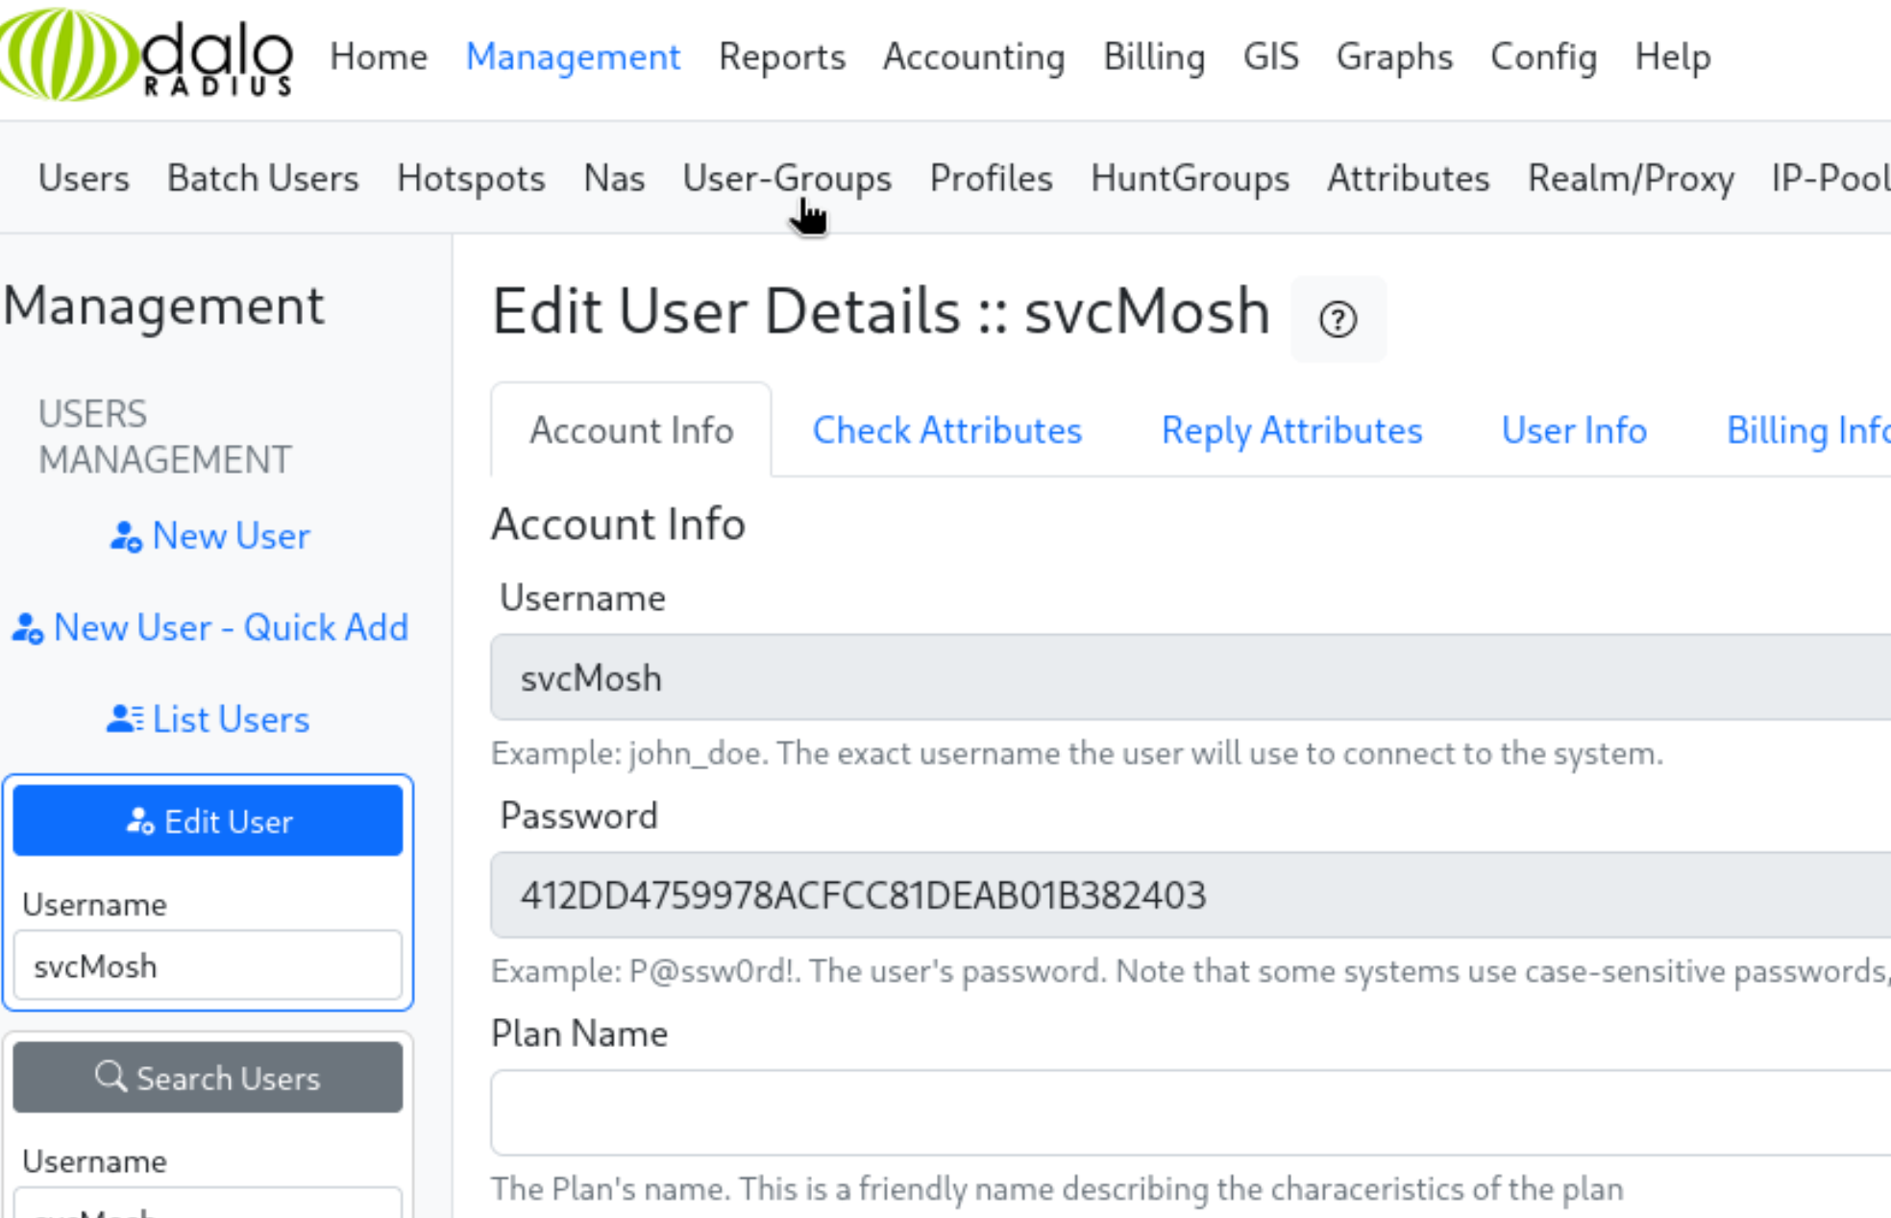The height and width of the screenshot is (1218, 1891).
Task: Open the help icon beside Edit User Details
Action: click(1338, 319)
